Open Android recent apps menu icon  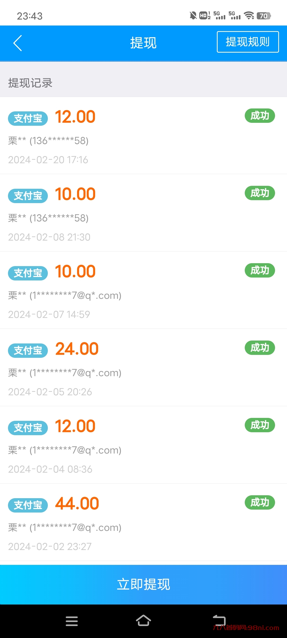click(72, 621)
